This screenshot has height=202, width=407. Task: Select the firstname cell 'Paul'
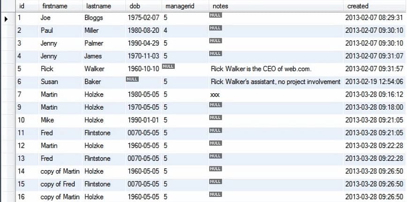point(47,30)
